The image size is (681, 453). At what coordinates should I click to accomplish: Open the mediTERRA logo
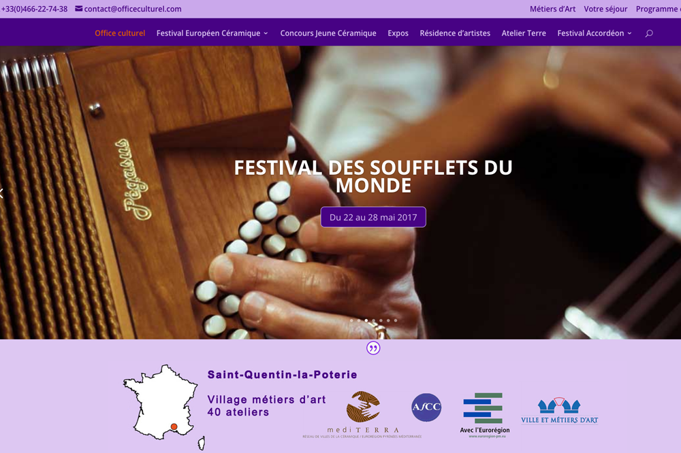362,415
